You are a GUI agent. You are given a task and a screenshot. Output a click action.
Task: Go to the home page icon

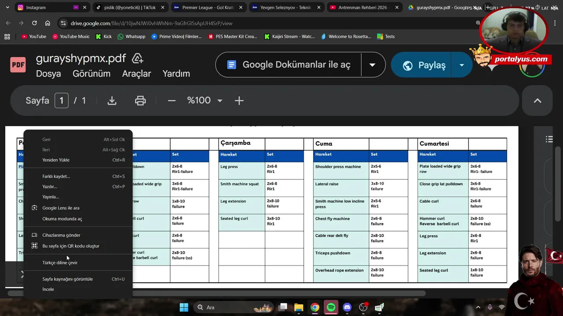pyautogui.click(x=48, y=23)
